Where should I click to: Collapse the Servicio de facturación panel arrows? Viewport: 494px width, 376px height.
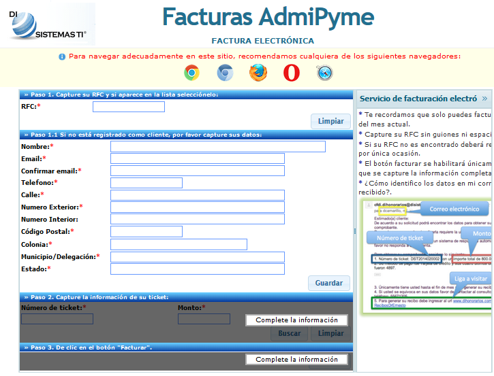click(484, 99)
